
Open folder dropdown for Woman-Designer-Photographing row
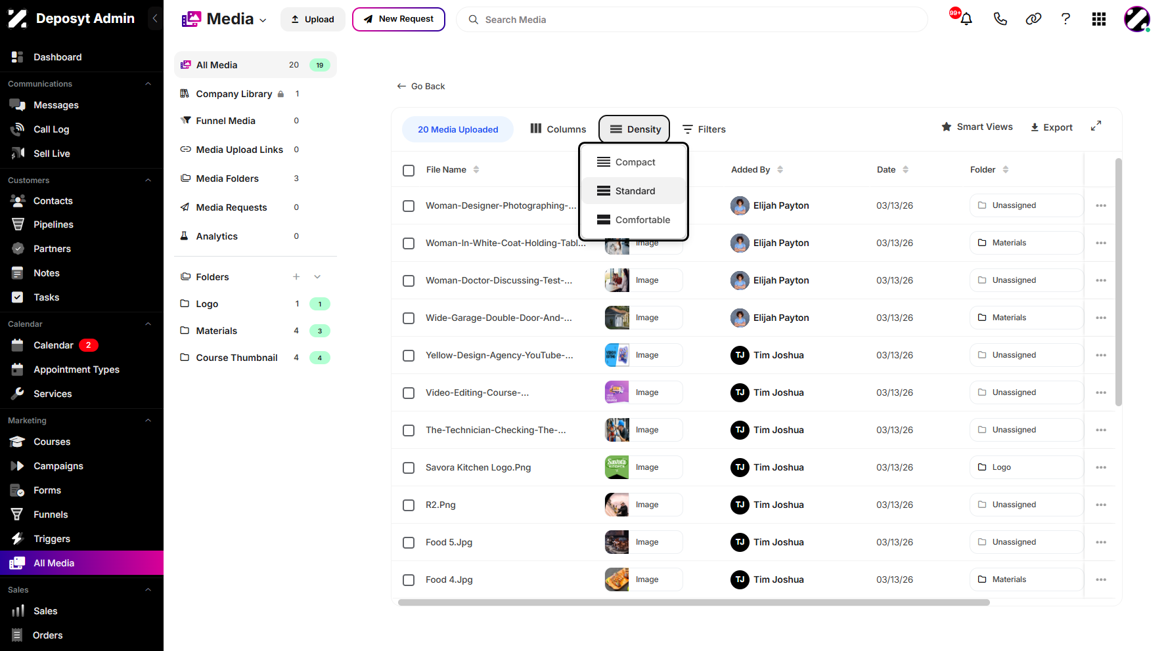pos(1026,205)
